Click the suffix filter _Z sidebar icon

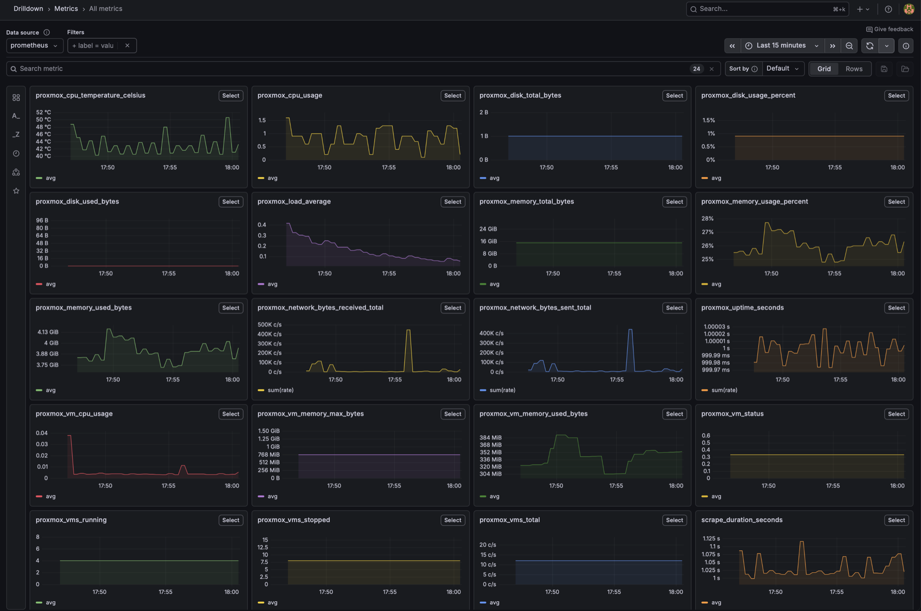coord(16,134)
